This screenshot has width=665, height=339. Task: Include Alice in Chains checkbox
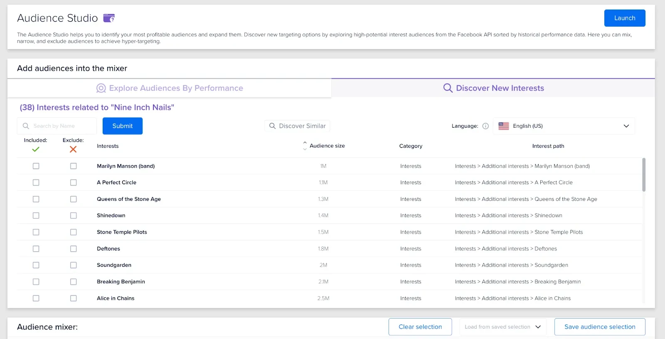click(36, 298)
